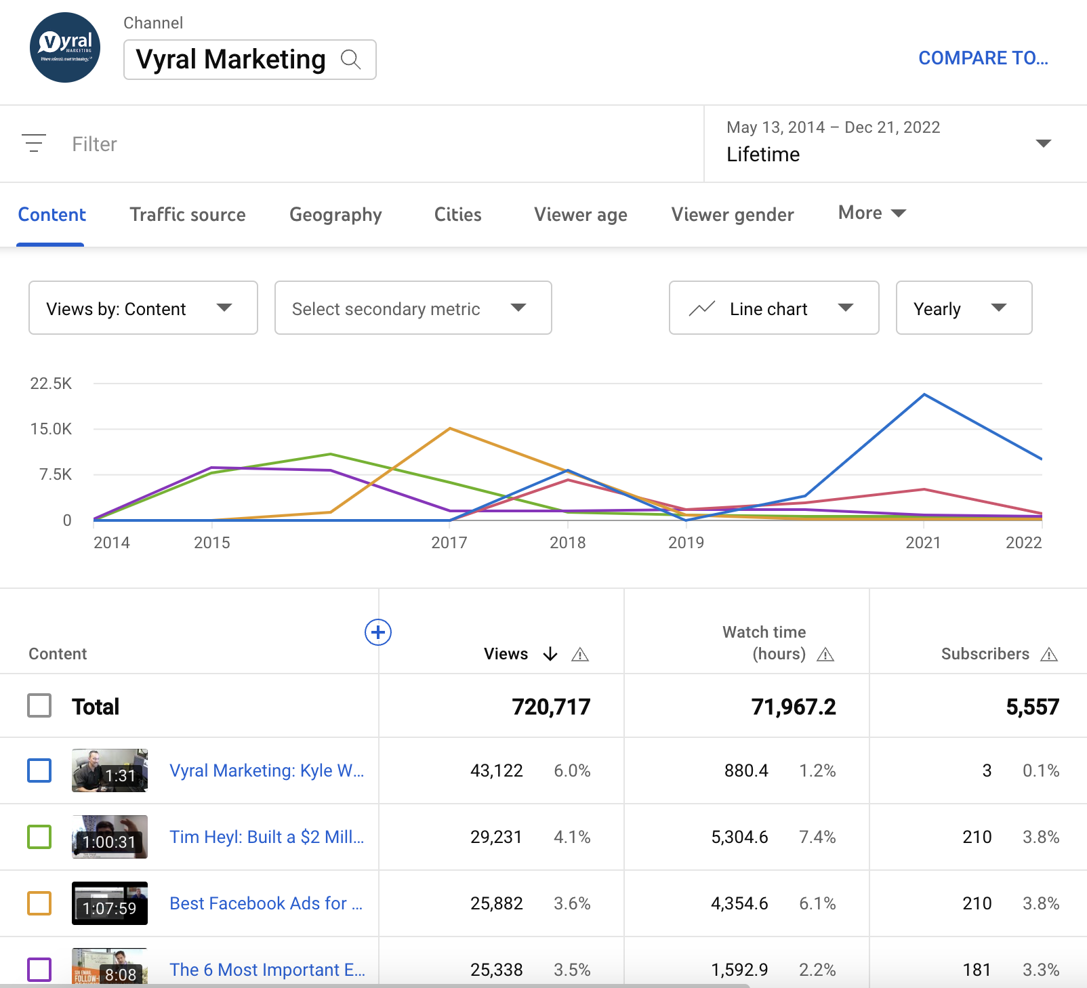Click the 8:08 video thumbnail
The image size is (1087, 988).
pyautogui.click(x=110, y=966)
